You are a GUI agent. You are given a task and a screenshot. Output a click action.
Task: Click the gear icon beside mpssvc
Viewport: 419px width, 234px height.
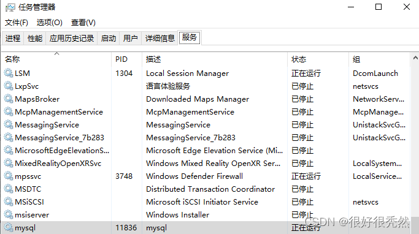[9, 176]
